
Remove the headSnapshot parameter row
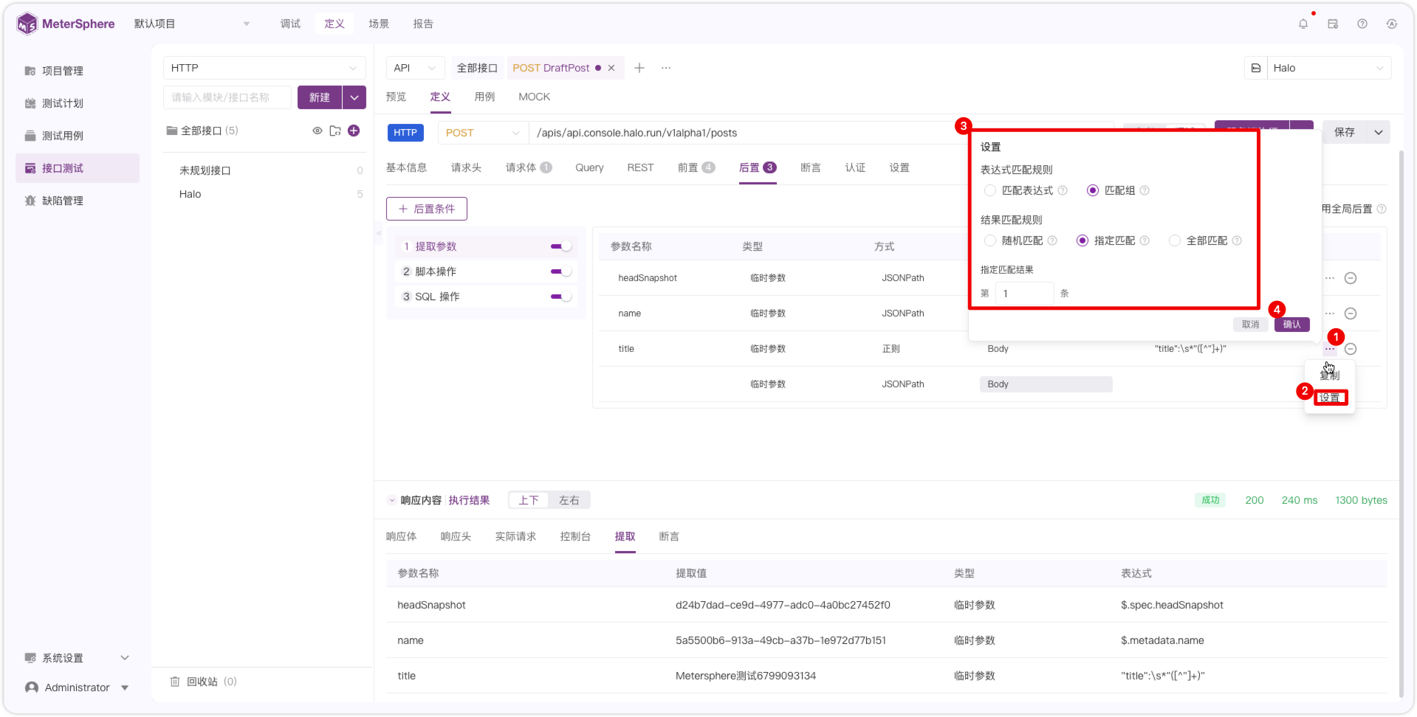tap(1351, 278)
